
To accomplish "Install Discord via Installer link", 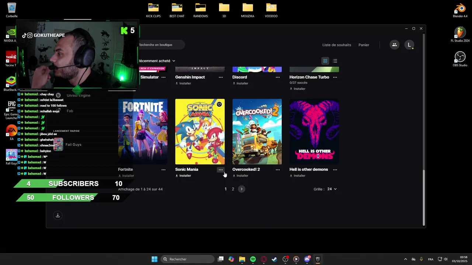I will (240, 84).
